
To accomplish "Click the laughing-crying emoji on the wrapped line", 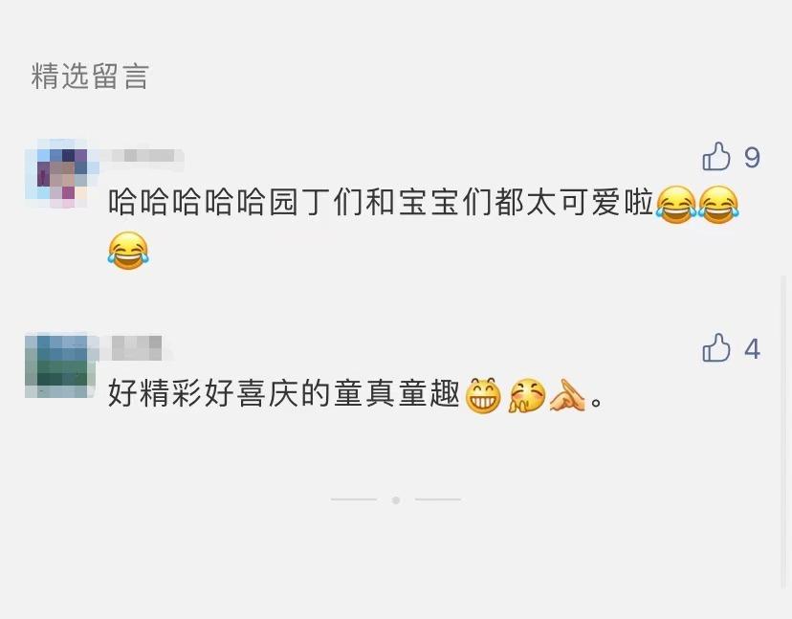I will tap(128, 250).
